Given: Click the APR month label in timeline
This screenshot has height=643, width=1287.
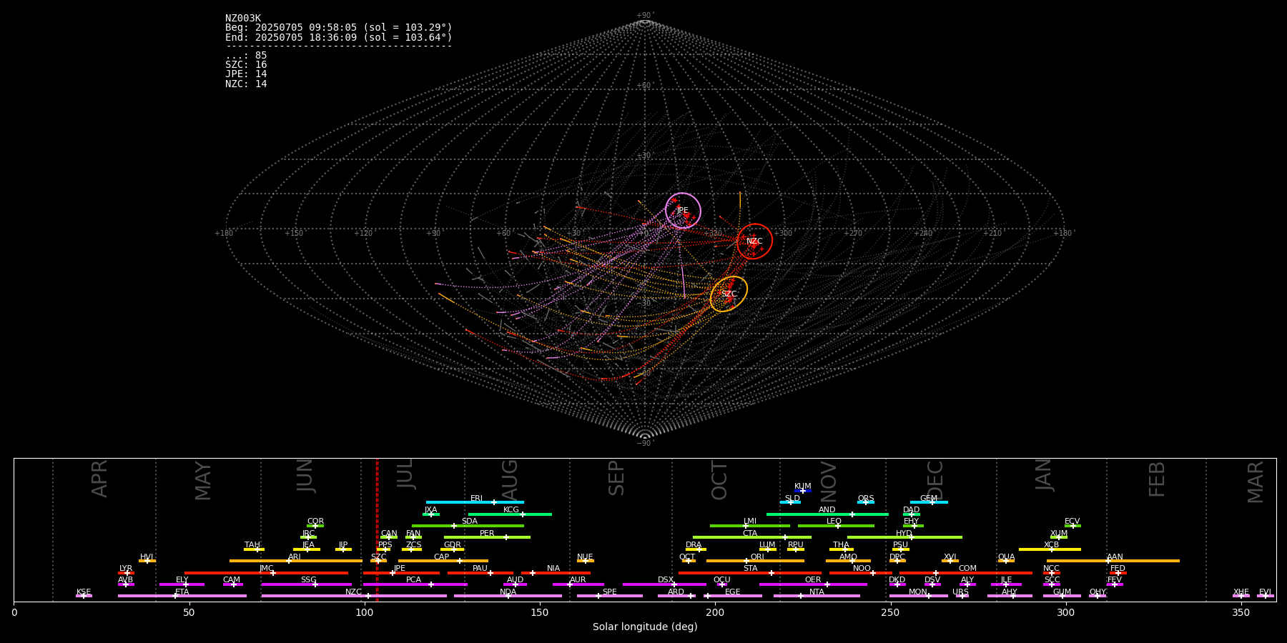Looking at the screenshot, I should click(x=99, y=479).
